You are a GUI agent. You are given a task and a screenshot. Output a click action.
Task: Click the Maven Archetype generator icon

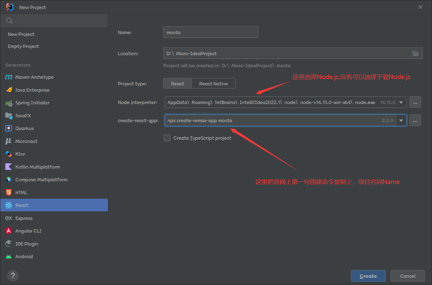[x=9, y=77]
